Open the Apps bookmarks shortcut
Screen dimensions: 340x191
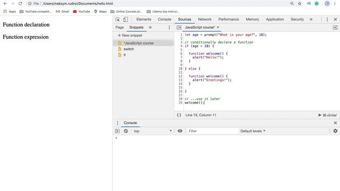point(10,12)
